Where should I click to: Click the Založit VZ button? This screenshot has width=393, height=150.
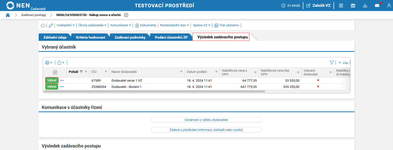click(x=318, y=6)
